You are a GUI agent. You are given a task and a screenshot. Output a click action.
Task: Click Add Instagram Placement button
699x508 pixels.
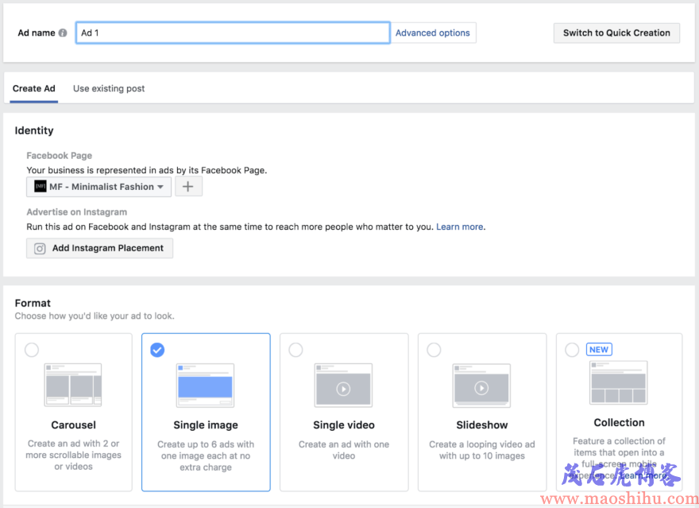pyautogui.click(x=100, y=248)
